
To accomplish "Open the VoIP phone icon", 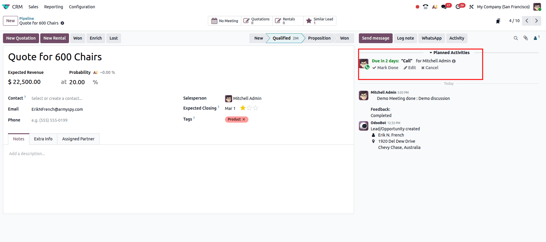I will pos(425,7).
